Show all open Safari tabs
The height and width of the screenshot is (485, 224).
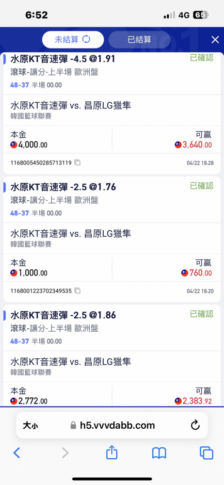(207, 453)
